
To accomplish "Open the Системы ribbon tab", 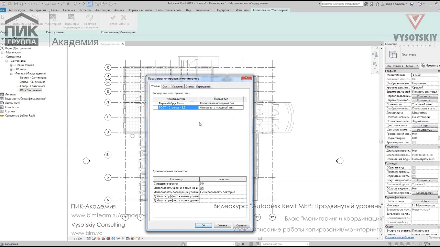I will coord(69,10).
